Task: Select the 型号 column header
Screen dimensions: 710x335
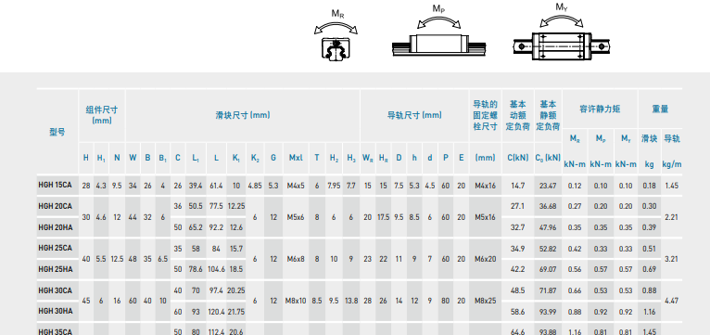Action: pos(57,132)
